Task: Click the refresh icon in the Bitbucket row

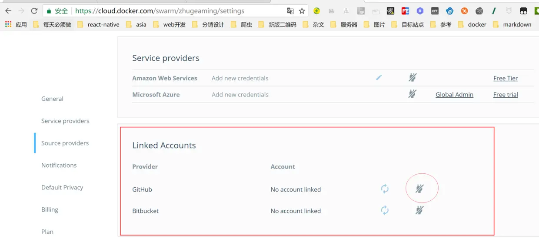Action: point(385,210)
